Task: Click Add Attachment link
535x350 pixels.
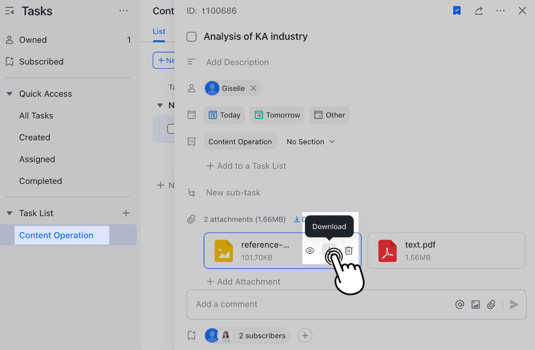Action: (243, 282)
